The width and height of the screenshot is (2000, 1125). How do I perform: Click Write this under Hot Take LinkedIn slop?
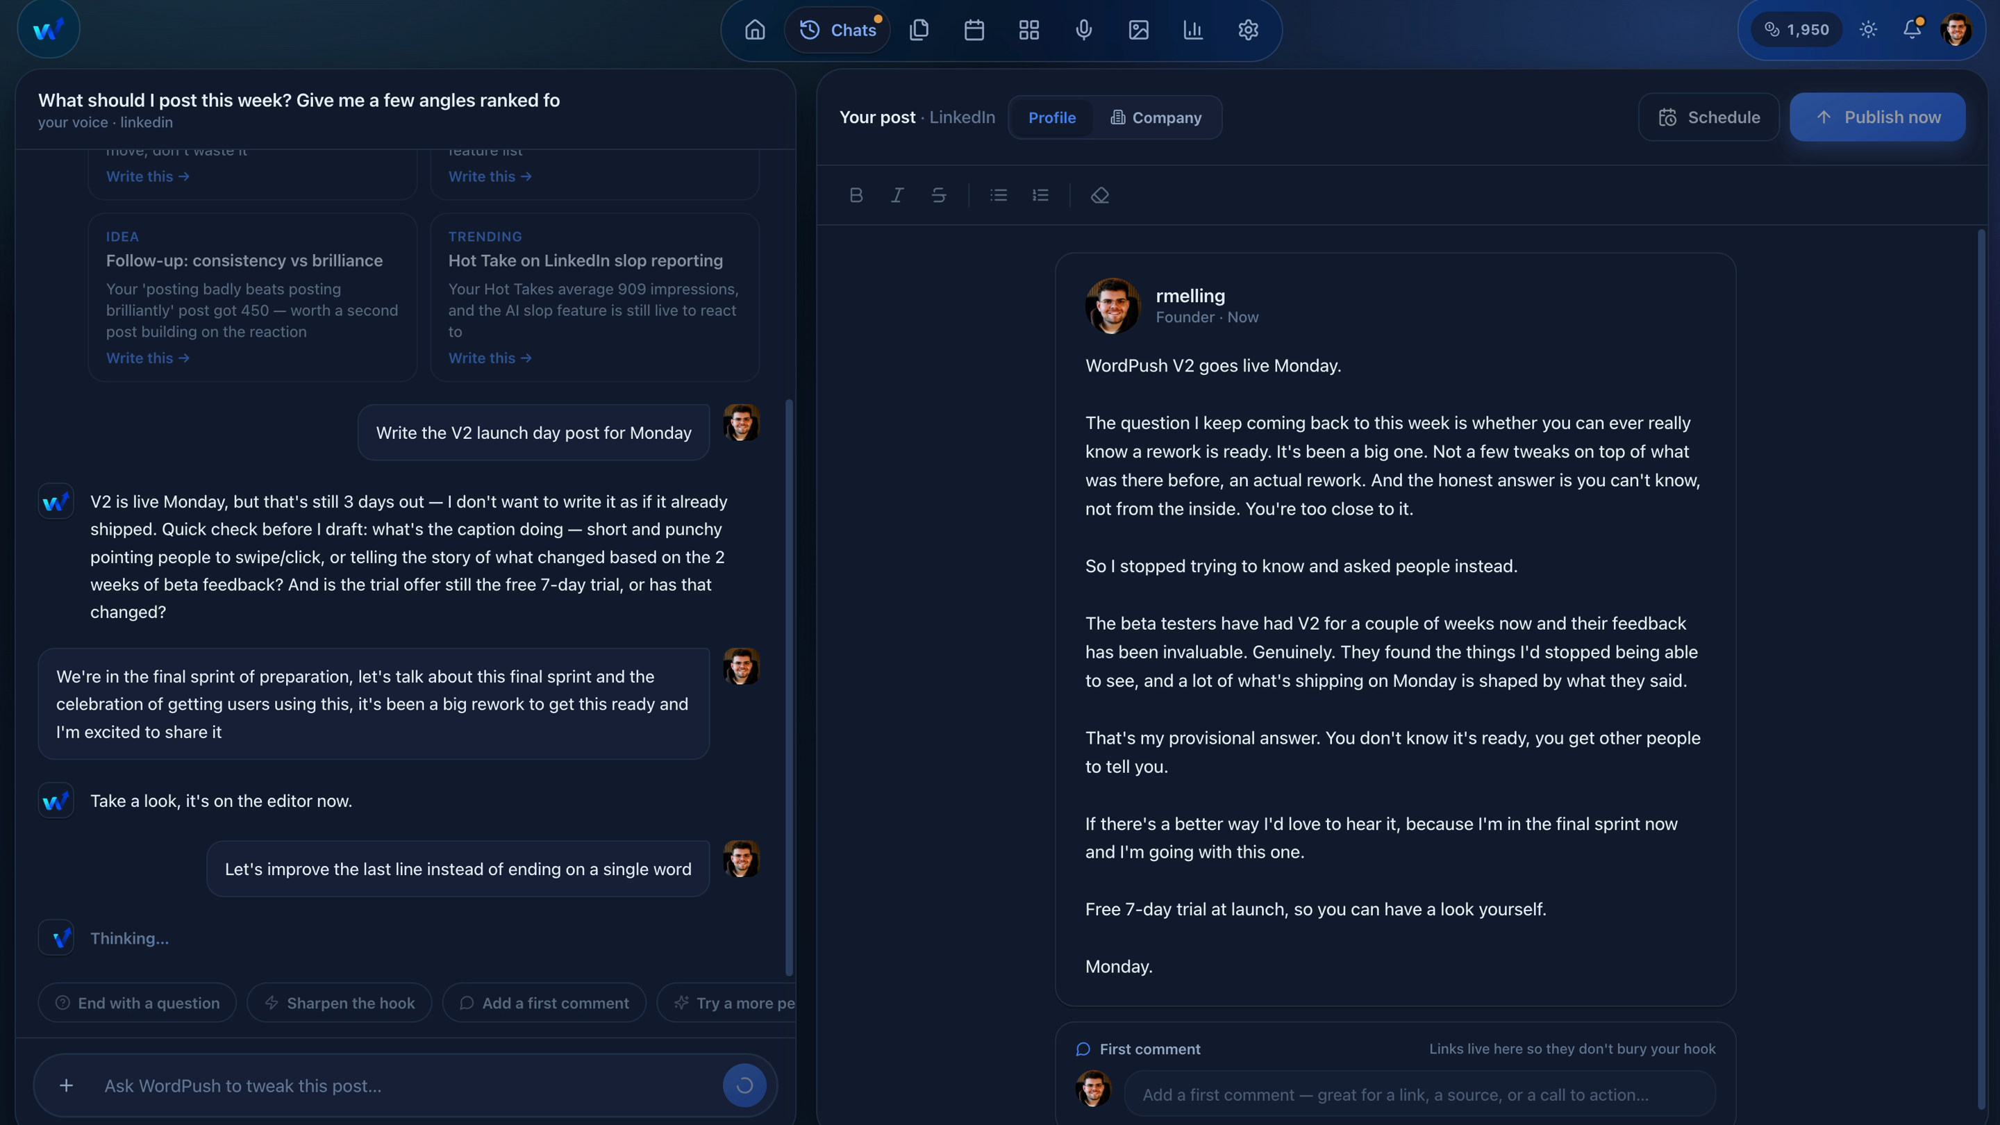490,358
